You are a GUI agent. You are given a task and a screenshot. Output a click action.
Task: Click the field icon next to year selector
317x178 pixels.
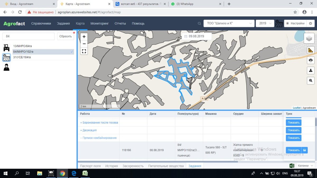click(279, 23)
